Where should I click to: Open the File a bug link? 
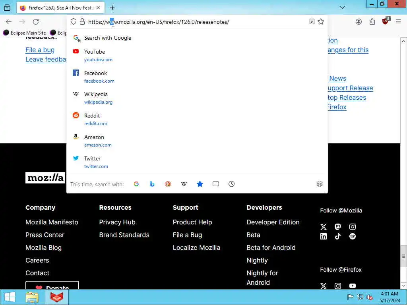click(x=40, y=50)
